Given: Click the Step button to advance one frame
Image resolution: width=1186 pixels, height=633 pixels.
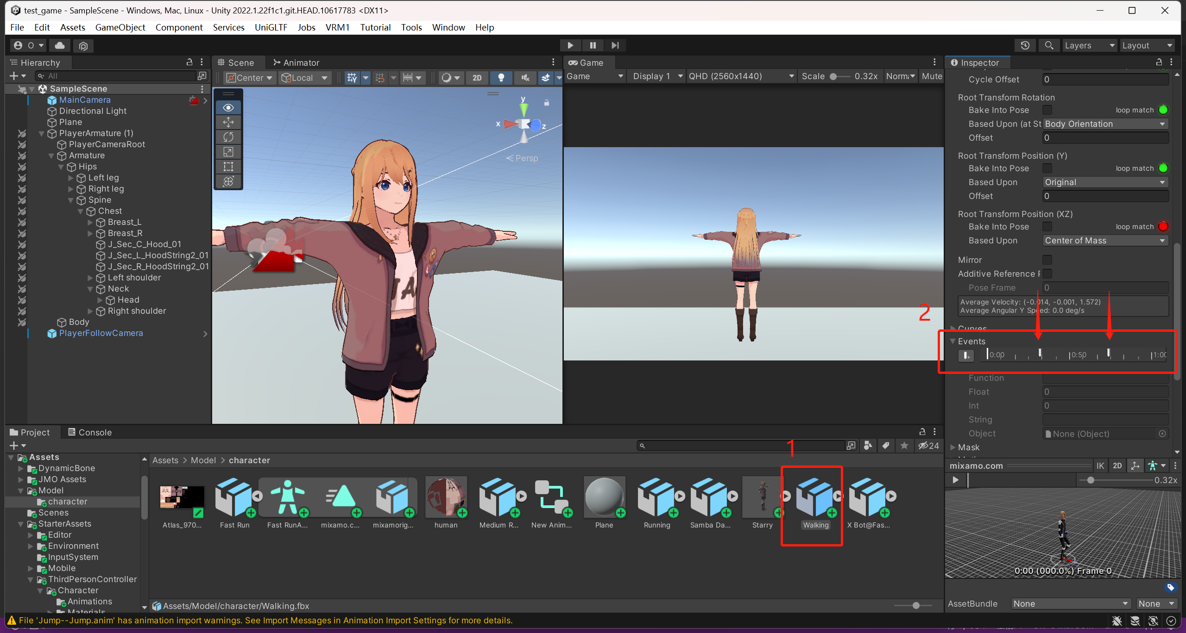Looking at the screenshot, I should click(x=615, y=45).
